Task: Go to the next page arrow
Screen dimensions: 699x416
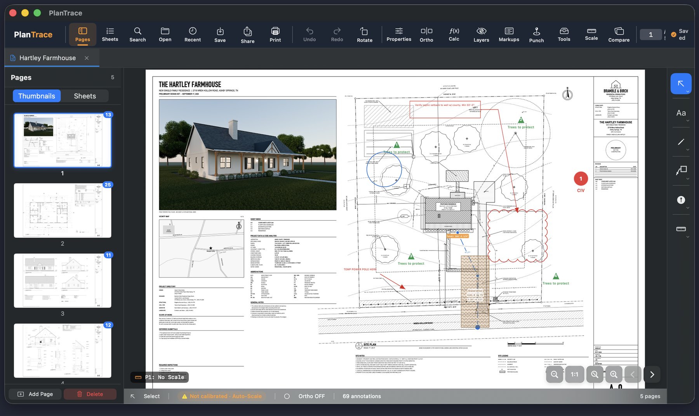Action: point(652,374)
